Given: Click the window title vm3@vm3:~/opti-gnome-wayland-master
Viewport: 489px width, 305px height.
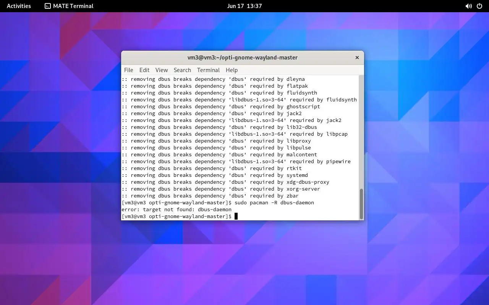Looking at the screenshot, I should pos(242,58).
